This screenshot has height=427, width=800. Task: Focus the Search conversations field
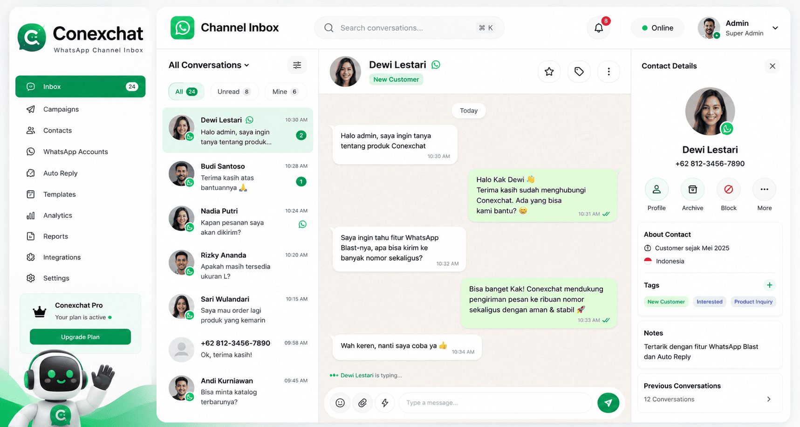click(x=409, y=28)
